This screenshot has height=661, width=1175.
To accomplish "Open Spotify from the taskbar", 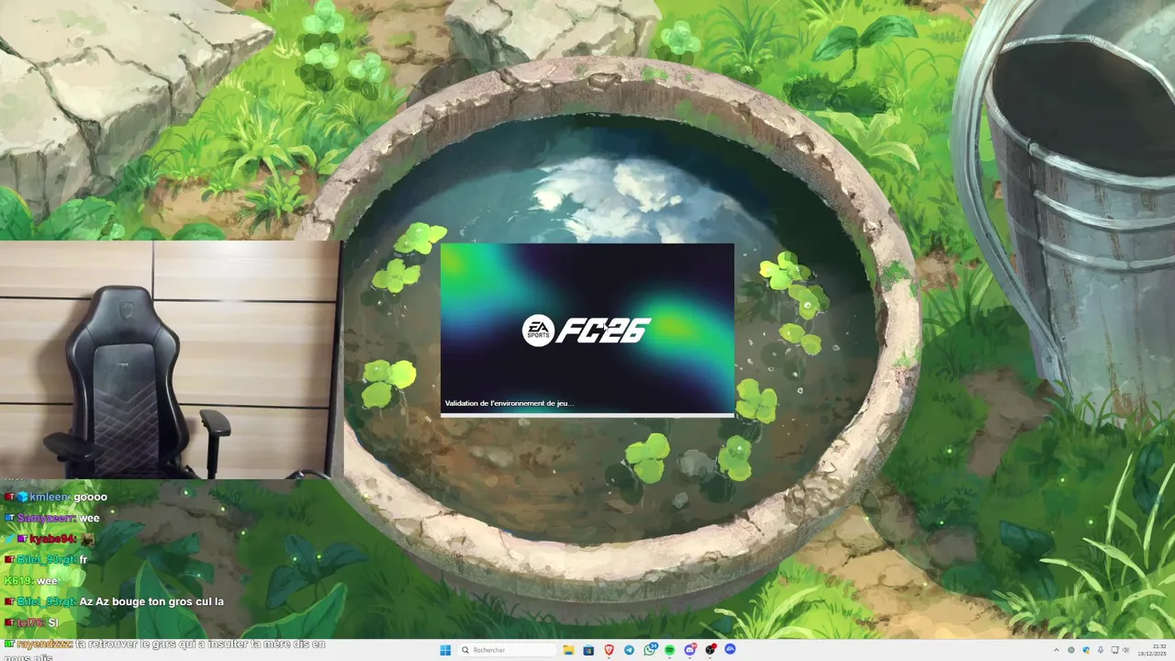I will tap(670, 650).
